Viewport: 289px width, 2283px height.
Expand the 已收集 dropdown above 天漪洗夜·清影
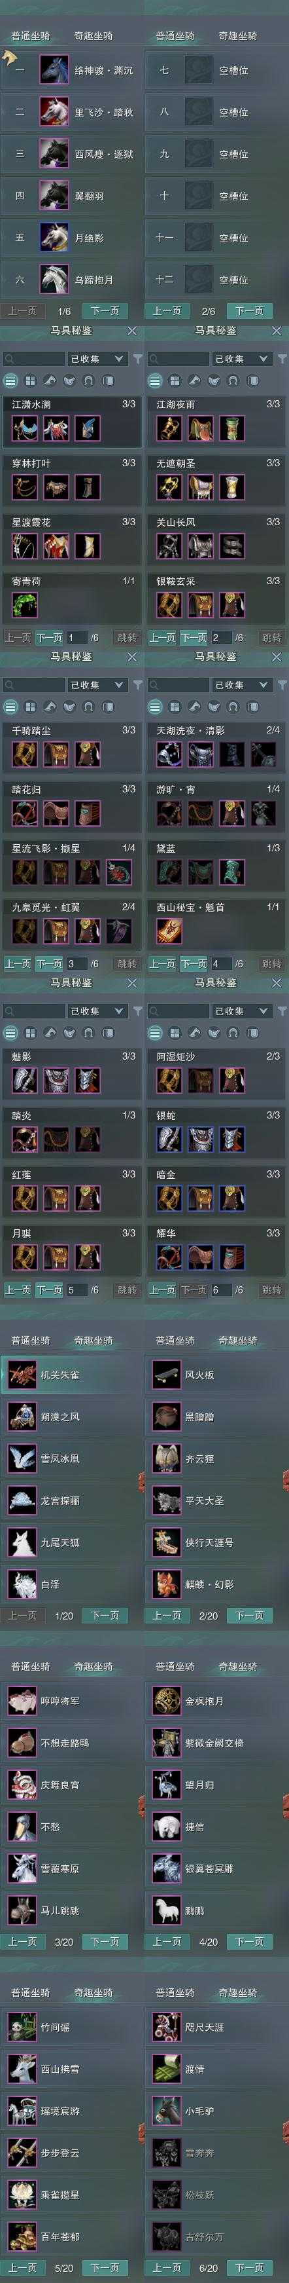click(241, 685)
